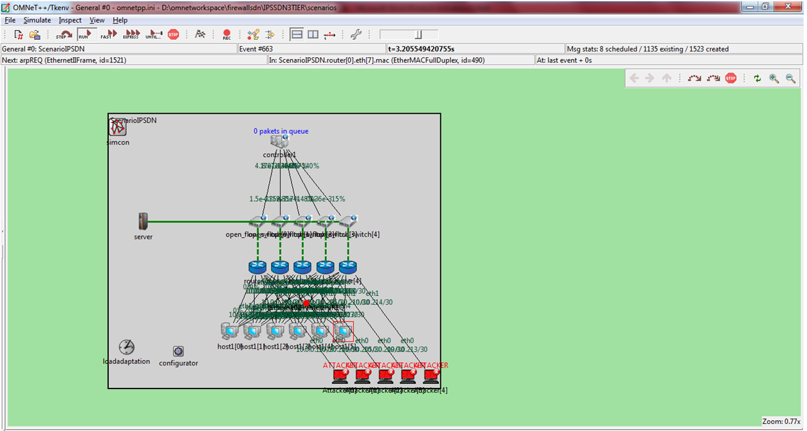Start the simulation with the RUN button
The width and height of the screenshot is (807, 431).
pyautogui.click(x=86, y=35)
